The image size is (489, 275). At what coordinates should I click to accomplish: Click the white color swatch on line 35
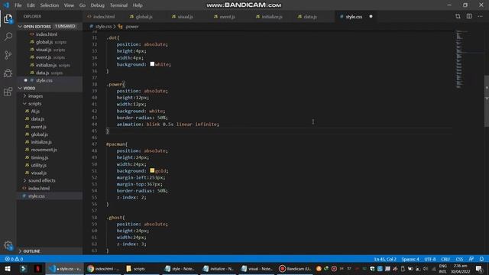click(152, 64)
